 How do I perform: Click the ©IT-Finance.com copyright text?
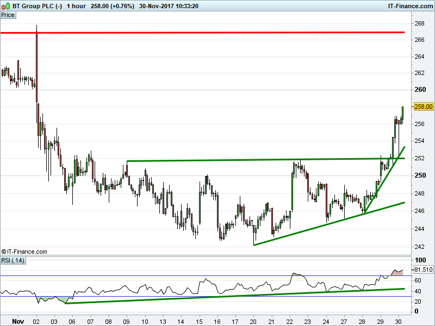coord(24,252)
